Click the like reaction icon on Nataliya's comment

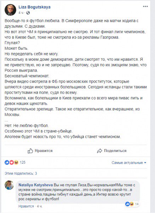[x=127, y=204]
